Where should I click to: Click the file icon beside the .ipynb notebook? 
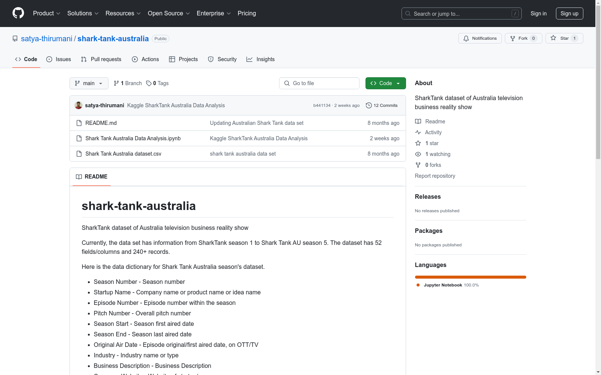79,138
